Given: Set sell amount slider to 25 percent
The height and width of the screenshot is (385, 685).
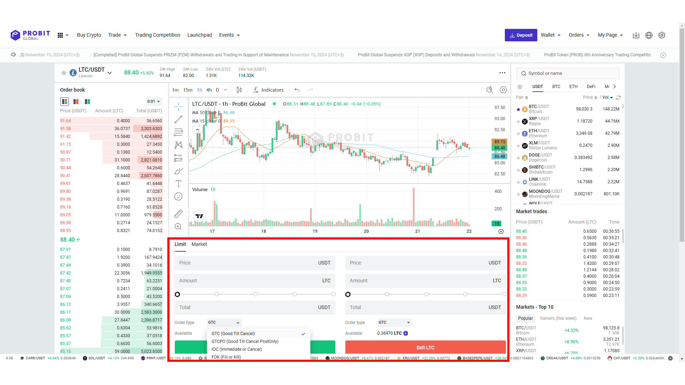Looking at the screenshot, I should (x=387, y=294).
